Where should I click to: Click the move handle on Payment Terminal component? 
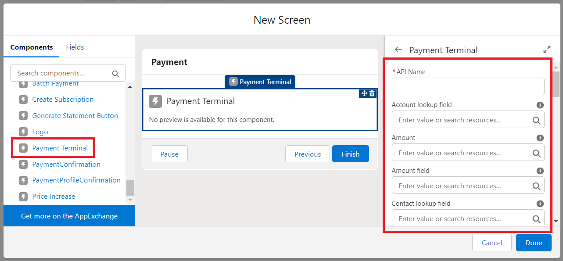(x=364, y=93)
